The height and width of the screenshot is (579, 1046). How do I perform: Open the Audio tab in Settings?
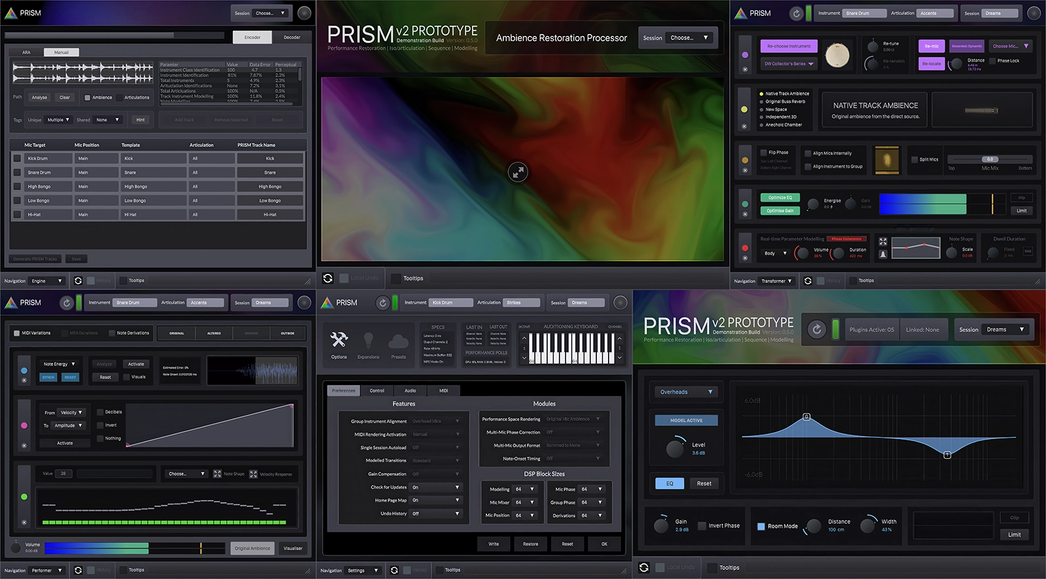(410, 391)
